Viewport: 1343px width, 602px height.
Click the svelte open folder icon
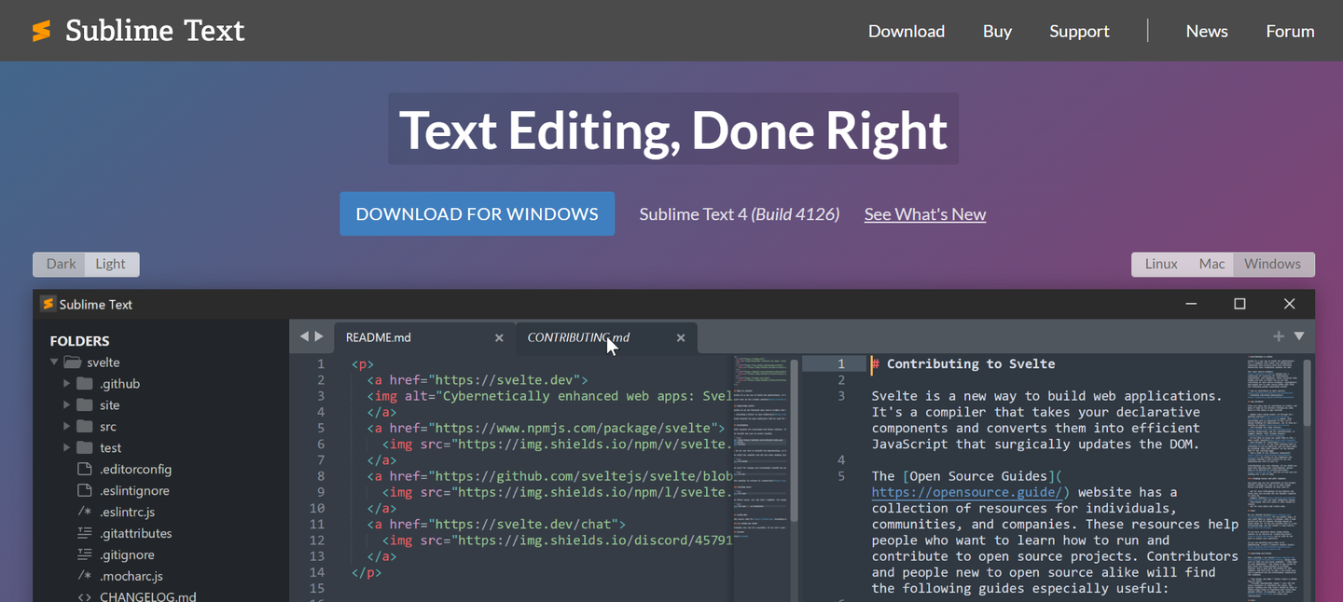coord(72,362)
